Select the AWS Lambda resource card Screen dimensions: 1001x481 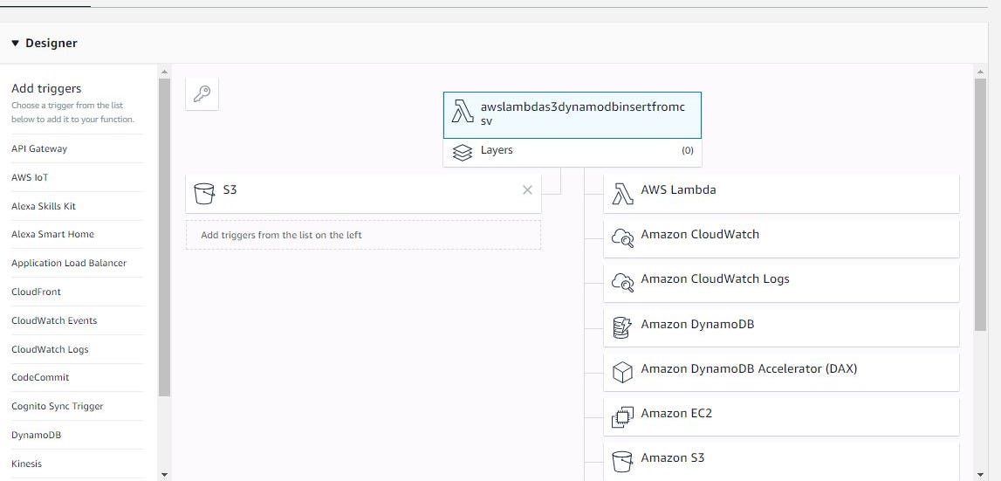(781, 193)
